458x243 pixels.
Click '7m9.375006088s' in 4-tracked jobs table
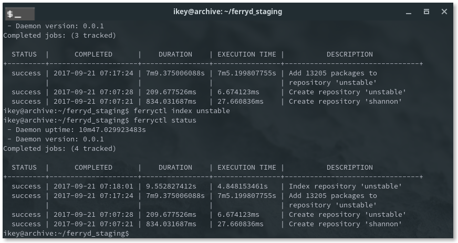[x=175, y=196]
